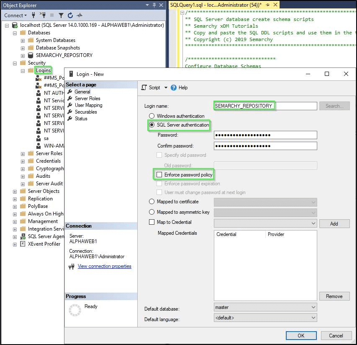Click the XEvent Profiler icon

[x=23, y=244]
